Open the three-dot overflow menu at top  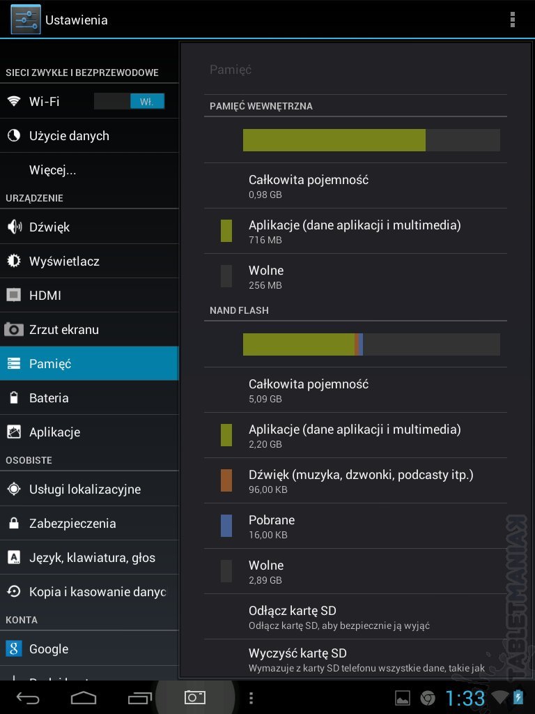[x=513, y=20]
